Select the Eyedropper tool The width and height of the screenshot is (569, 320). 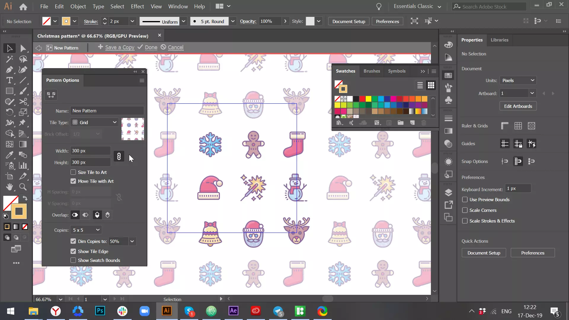(x=9, y=155)
